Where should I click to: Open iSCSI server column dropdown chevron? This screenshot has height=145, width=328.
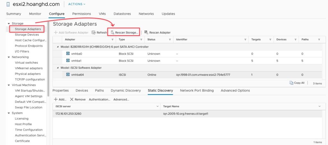pyautogui.click(x=158, y=106)
